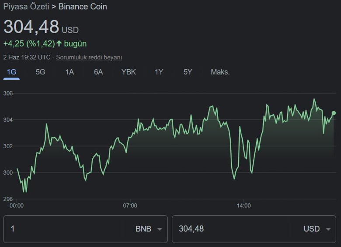This screenshot has height=247, width=341.
Task: Show the Maks. maximum range tab
Action: [220, 72]
